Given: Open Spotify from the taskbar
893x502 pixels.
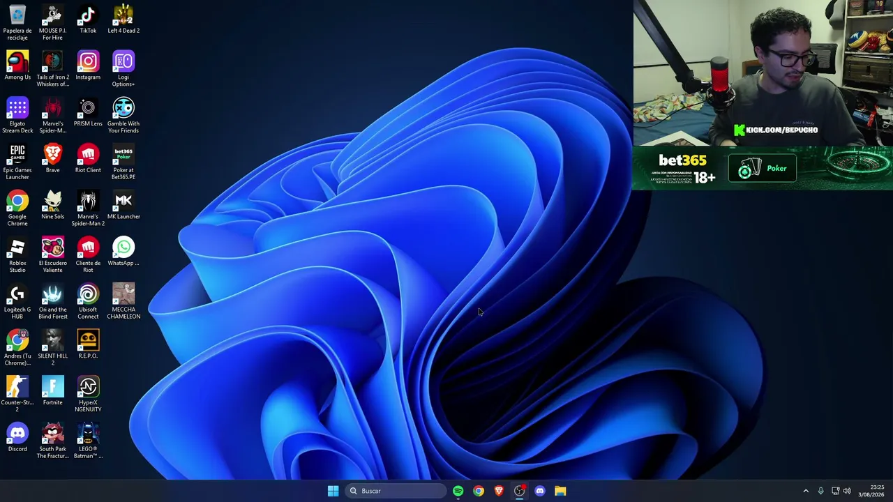Looking at the screenshot, I should 458,491.
